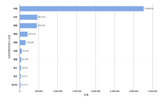Click the 法国 category label
Screen dimensions: 160x98
point(15,51)
